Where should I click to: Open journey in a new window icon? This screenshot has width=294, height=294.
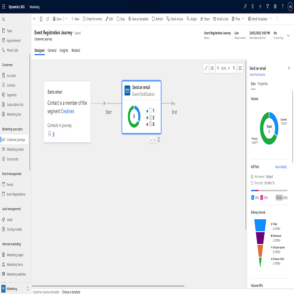pyautogui.click(x=48, y=19)
